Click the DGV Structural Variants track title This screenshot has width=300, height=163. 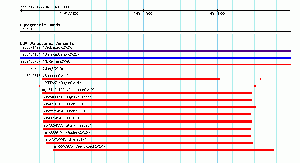point(47,43)
